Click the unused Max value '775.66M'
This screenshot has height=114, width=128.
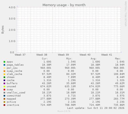pyautogui.click(x=119, y=86)
